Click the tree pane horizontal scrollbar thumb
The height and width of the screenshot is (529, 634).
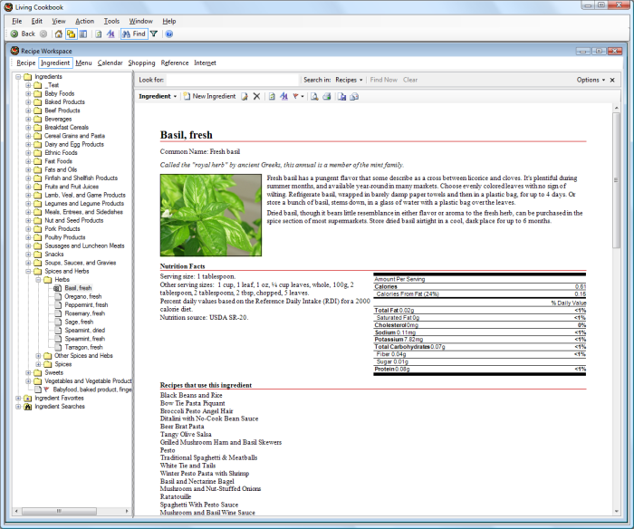point(59,511)
